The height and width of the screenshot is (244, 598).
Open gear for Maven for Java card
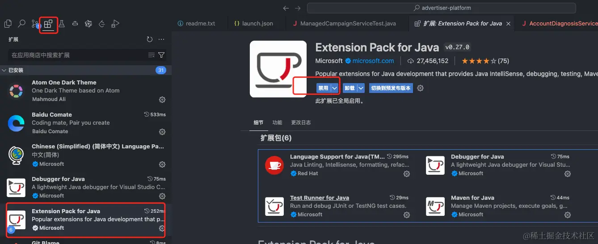[568, 215]
